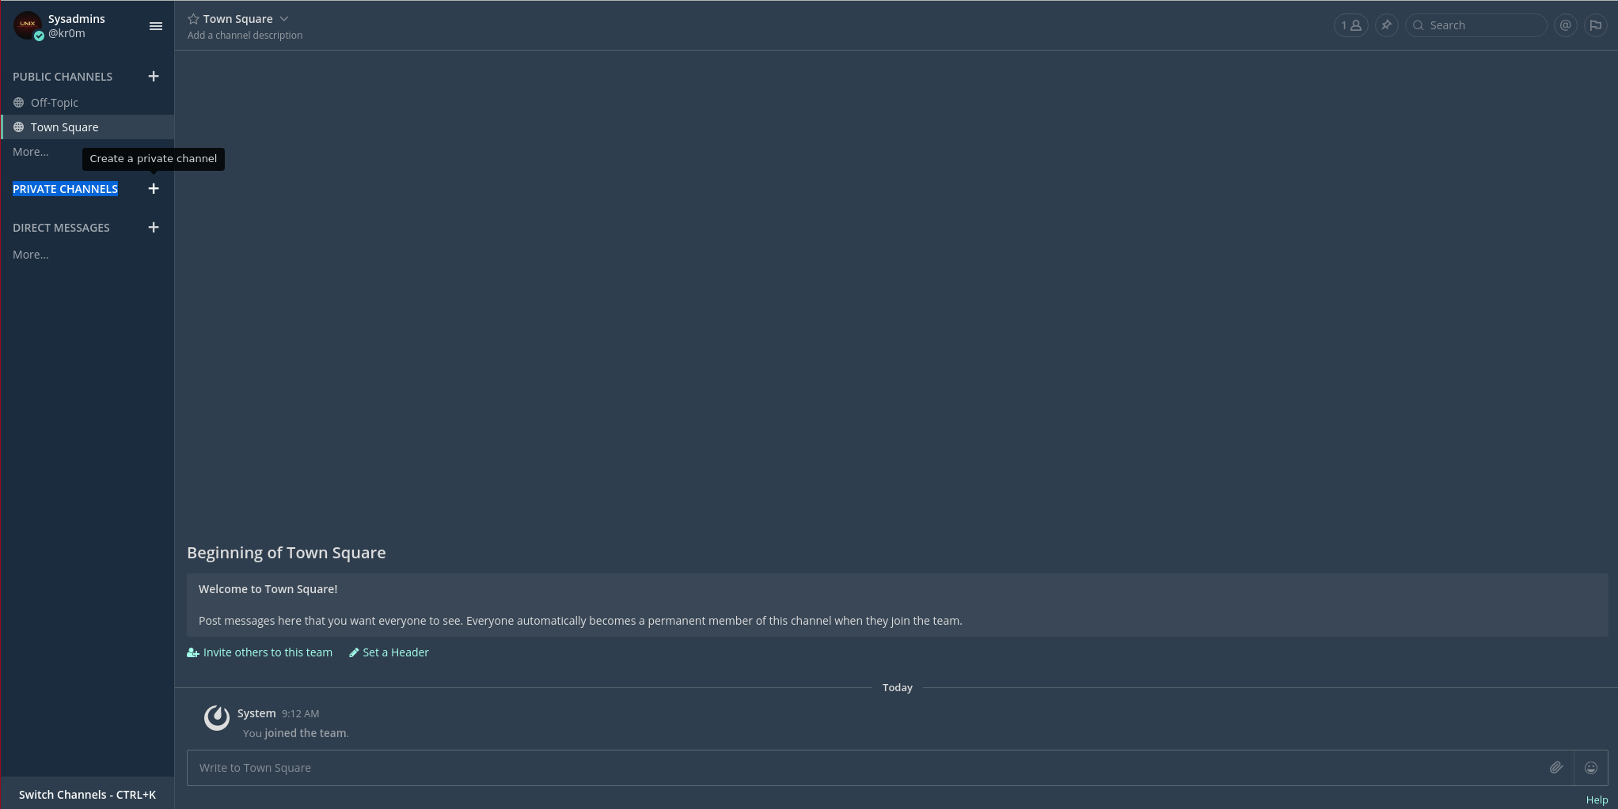Image resolution: width=1618 pixels, height=809 pixels.
Task: Open More under Direct Messages
Action: (31, 255)
